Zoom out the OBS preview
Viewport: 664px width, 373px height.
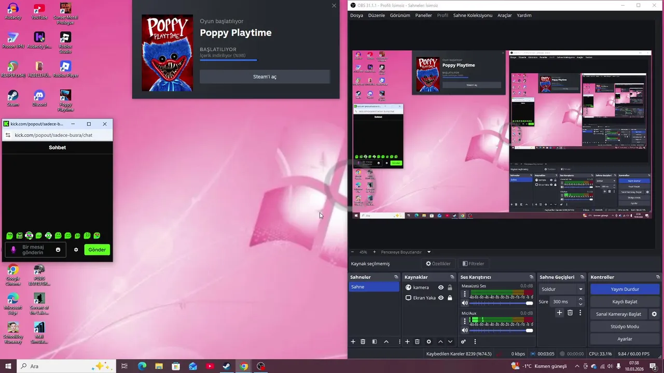(x=353, y=252)
